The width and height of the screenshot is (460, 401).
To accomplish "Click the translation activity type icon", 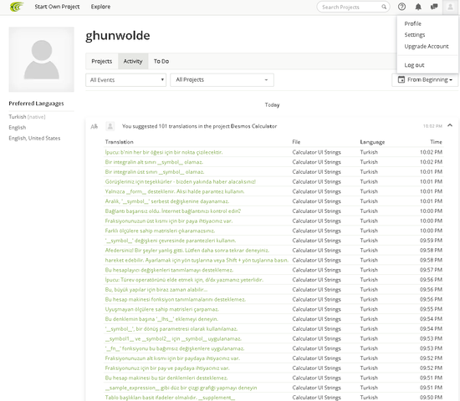I will tap(95, 126).
